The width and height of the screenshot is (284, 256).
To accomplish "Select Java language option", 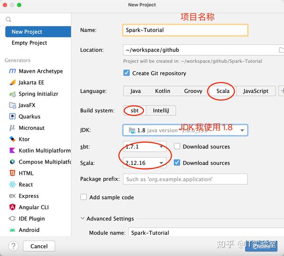I will [x=135, y=91].
